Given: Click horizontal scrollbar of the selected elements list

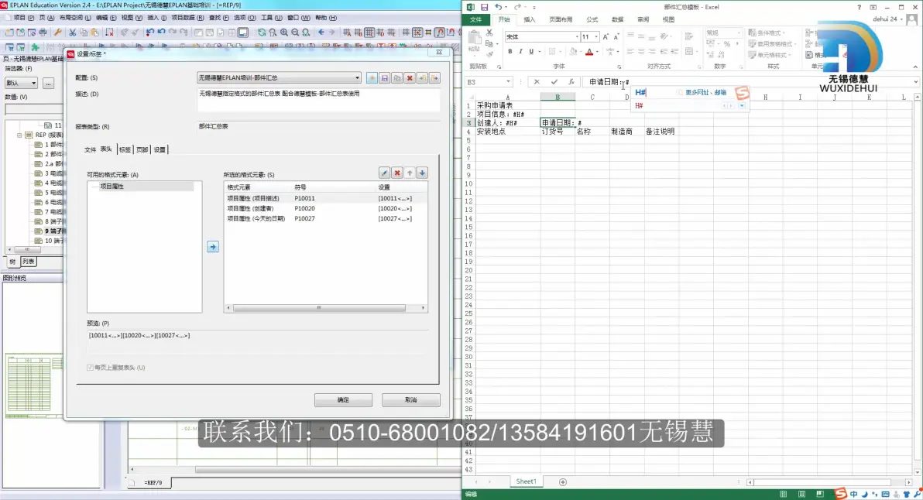Looking at the screenshot, I should coord(325,307).
